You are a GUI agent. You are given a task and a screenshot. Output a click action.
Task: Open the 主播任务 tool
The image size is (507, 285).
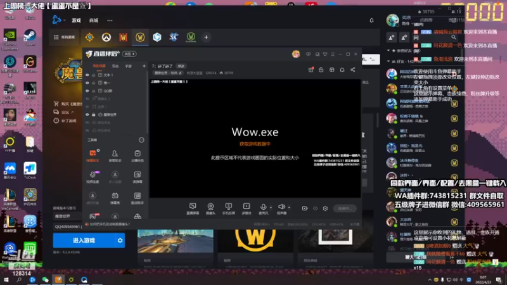[138, 156]
